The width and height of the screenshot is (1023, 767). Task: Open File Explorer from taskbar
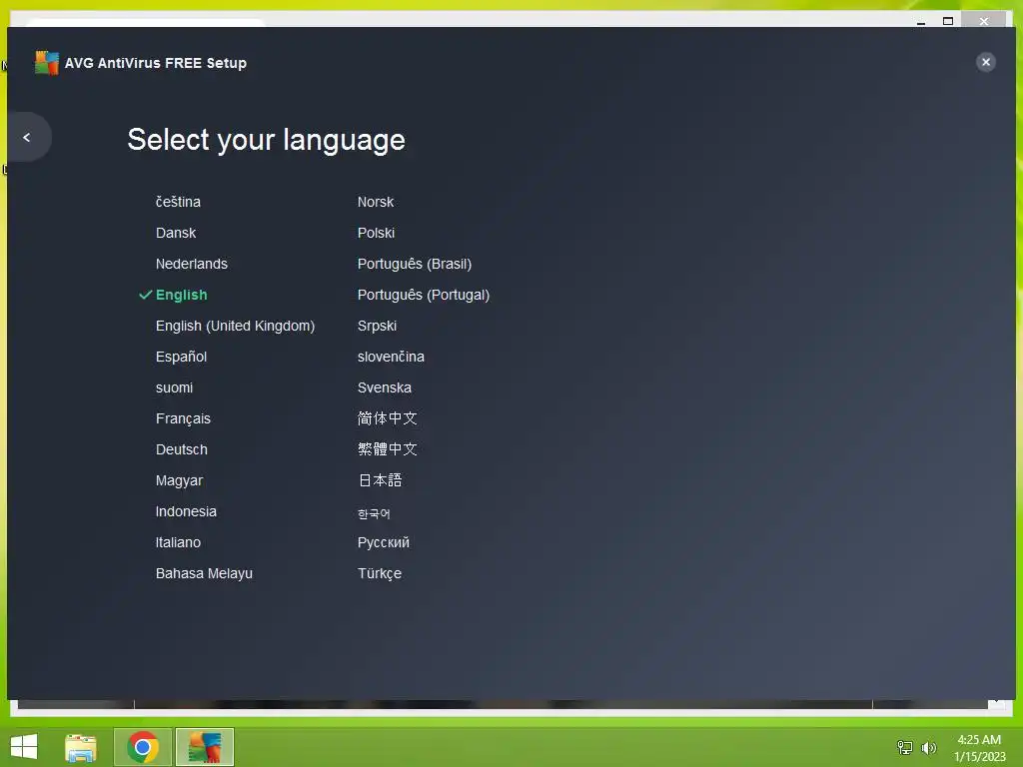[x=80, y=747]
